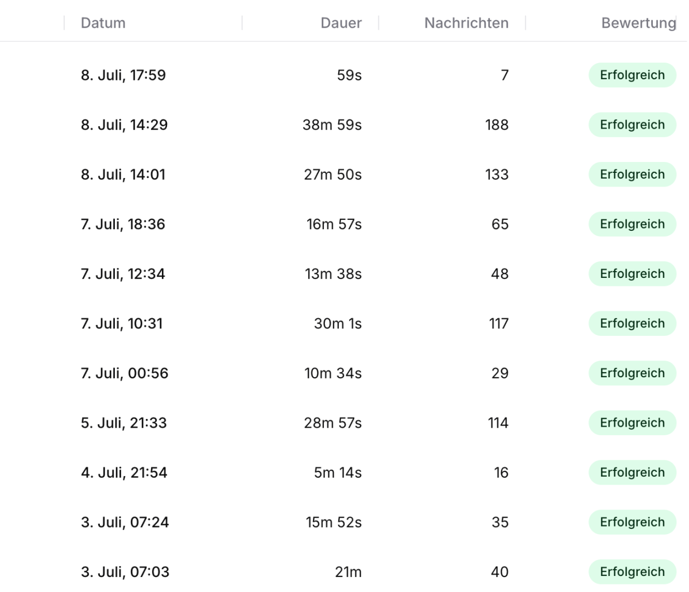
Task: Open the 5. Juli, 21:33 row
Action: [x=344, y=423]
